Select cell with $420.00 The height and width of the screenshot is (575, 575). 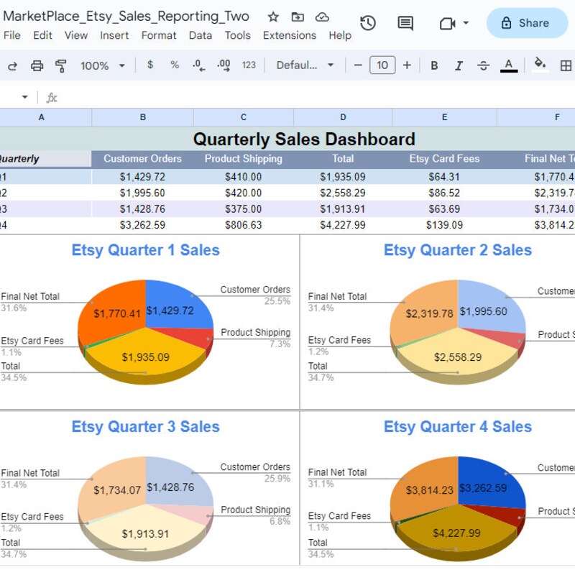pyautogui.click(x=244, y=193)
